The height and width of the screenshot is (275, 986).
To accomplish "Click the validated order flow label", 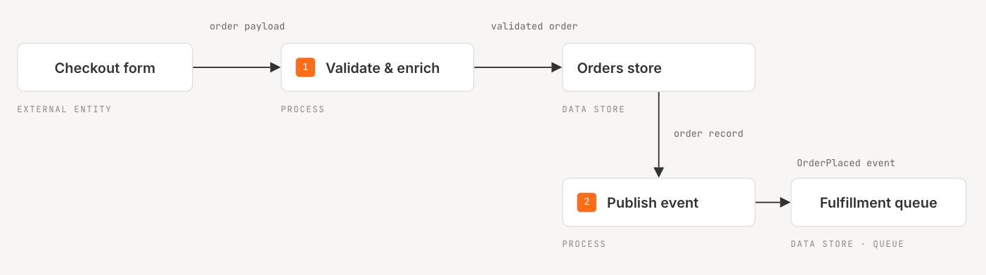I will point(534,26).
